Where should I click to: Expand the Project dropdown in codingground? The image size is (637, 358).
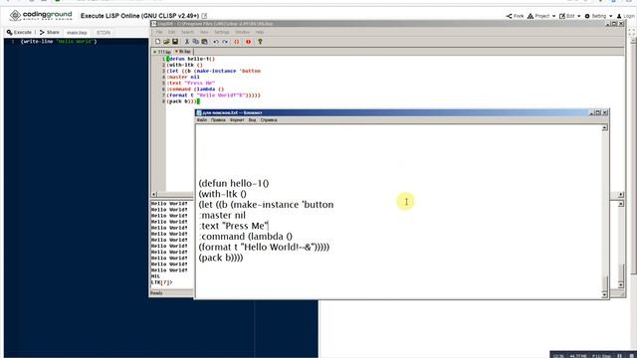click(x=541, y=16)
